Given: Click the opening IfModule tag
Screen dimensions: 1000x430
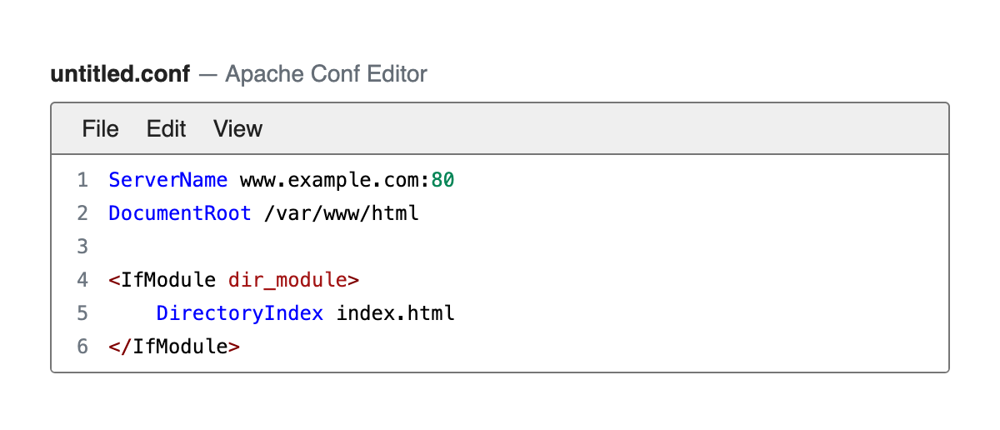Looking at the screenshot, I should point(162,280).
